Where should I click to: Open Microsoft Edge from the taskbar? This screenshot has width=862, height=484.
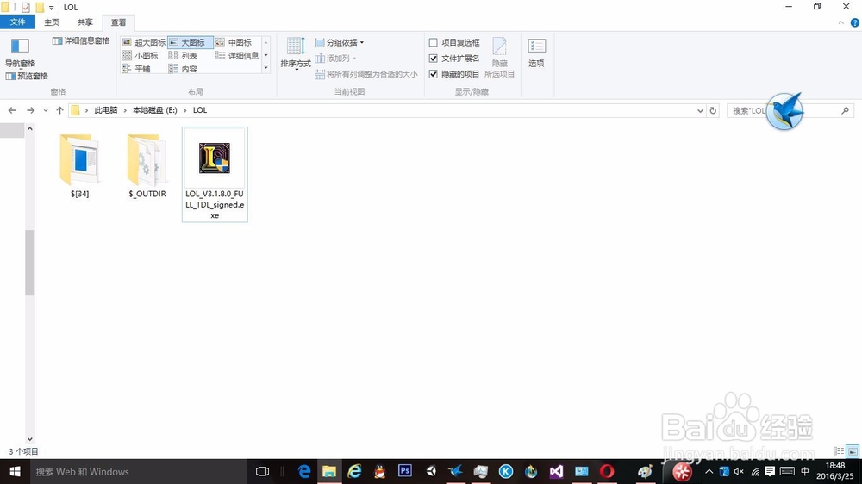click(304, 471)
